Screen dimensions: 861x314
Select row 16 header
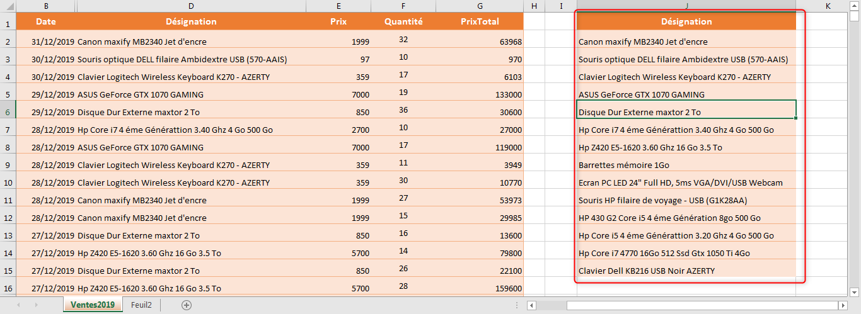click(x=8, y=288)
